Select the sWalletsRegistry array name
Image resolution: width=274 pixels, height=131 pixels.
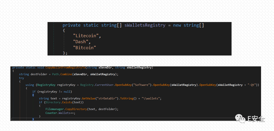pos(145,25)
